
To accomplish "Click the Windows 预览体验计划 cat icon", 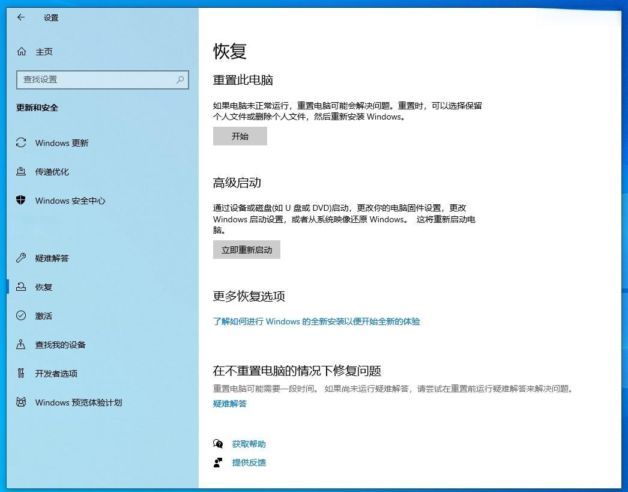I will (21, 402).
